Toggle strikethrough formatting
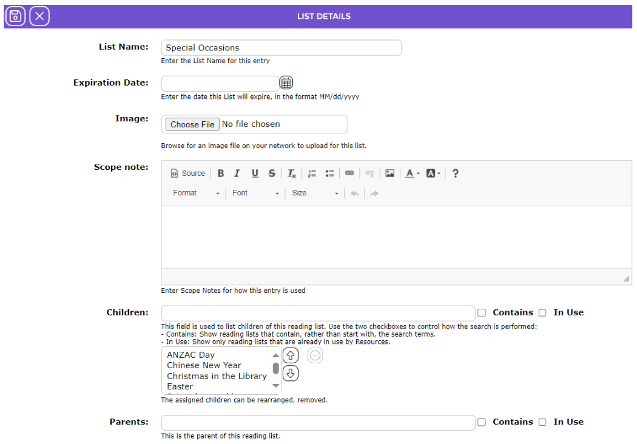The image size is (637, 444). pos(272,173)
